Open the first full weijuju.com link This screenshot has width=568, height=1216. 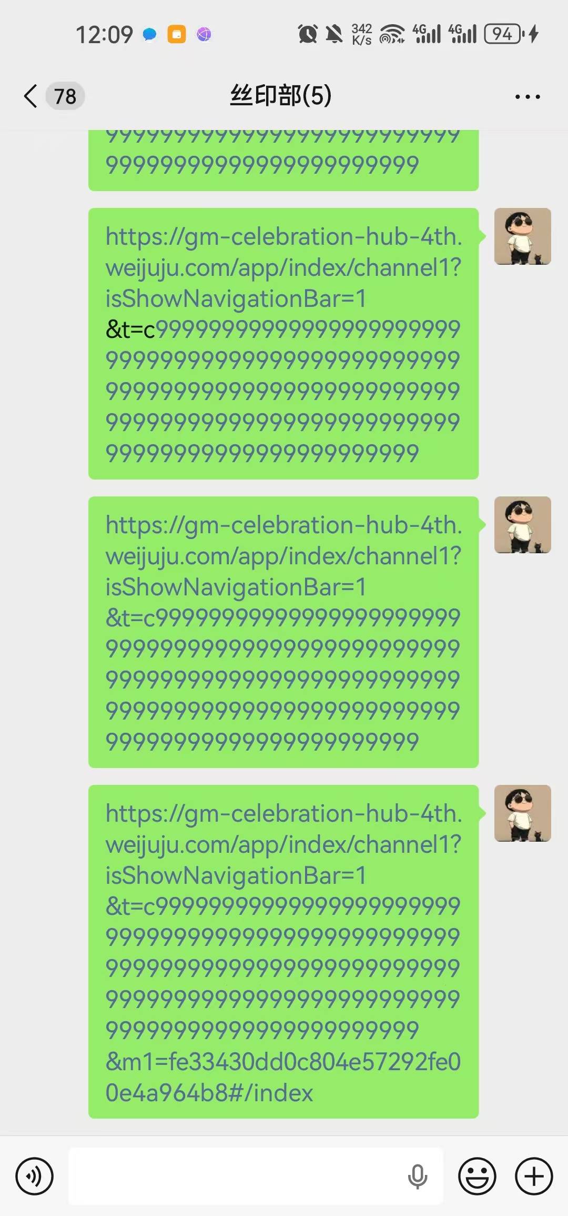click(283, 343)
